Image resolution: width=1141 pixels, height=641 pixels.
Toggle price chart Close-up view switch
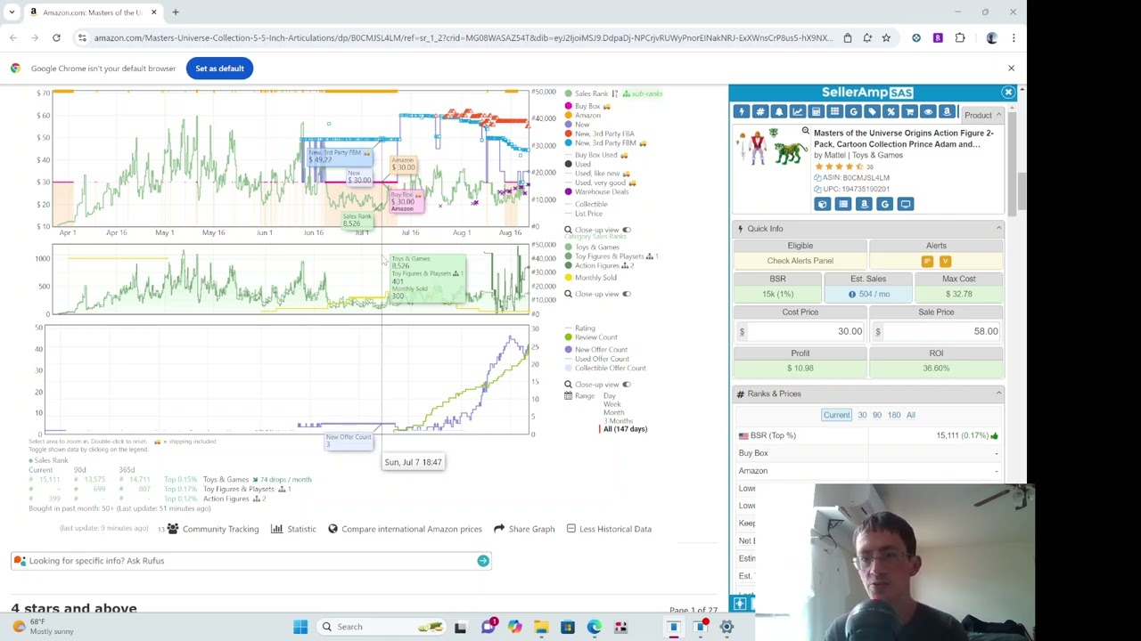626,230
